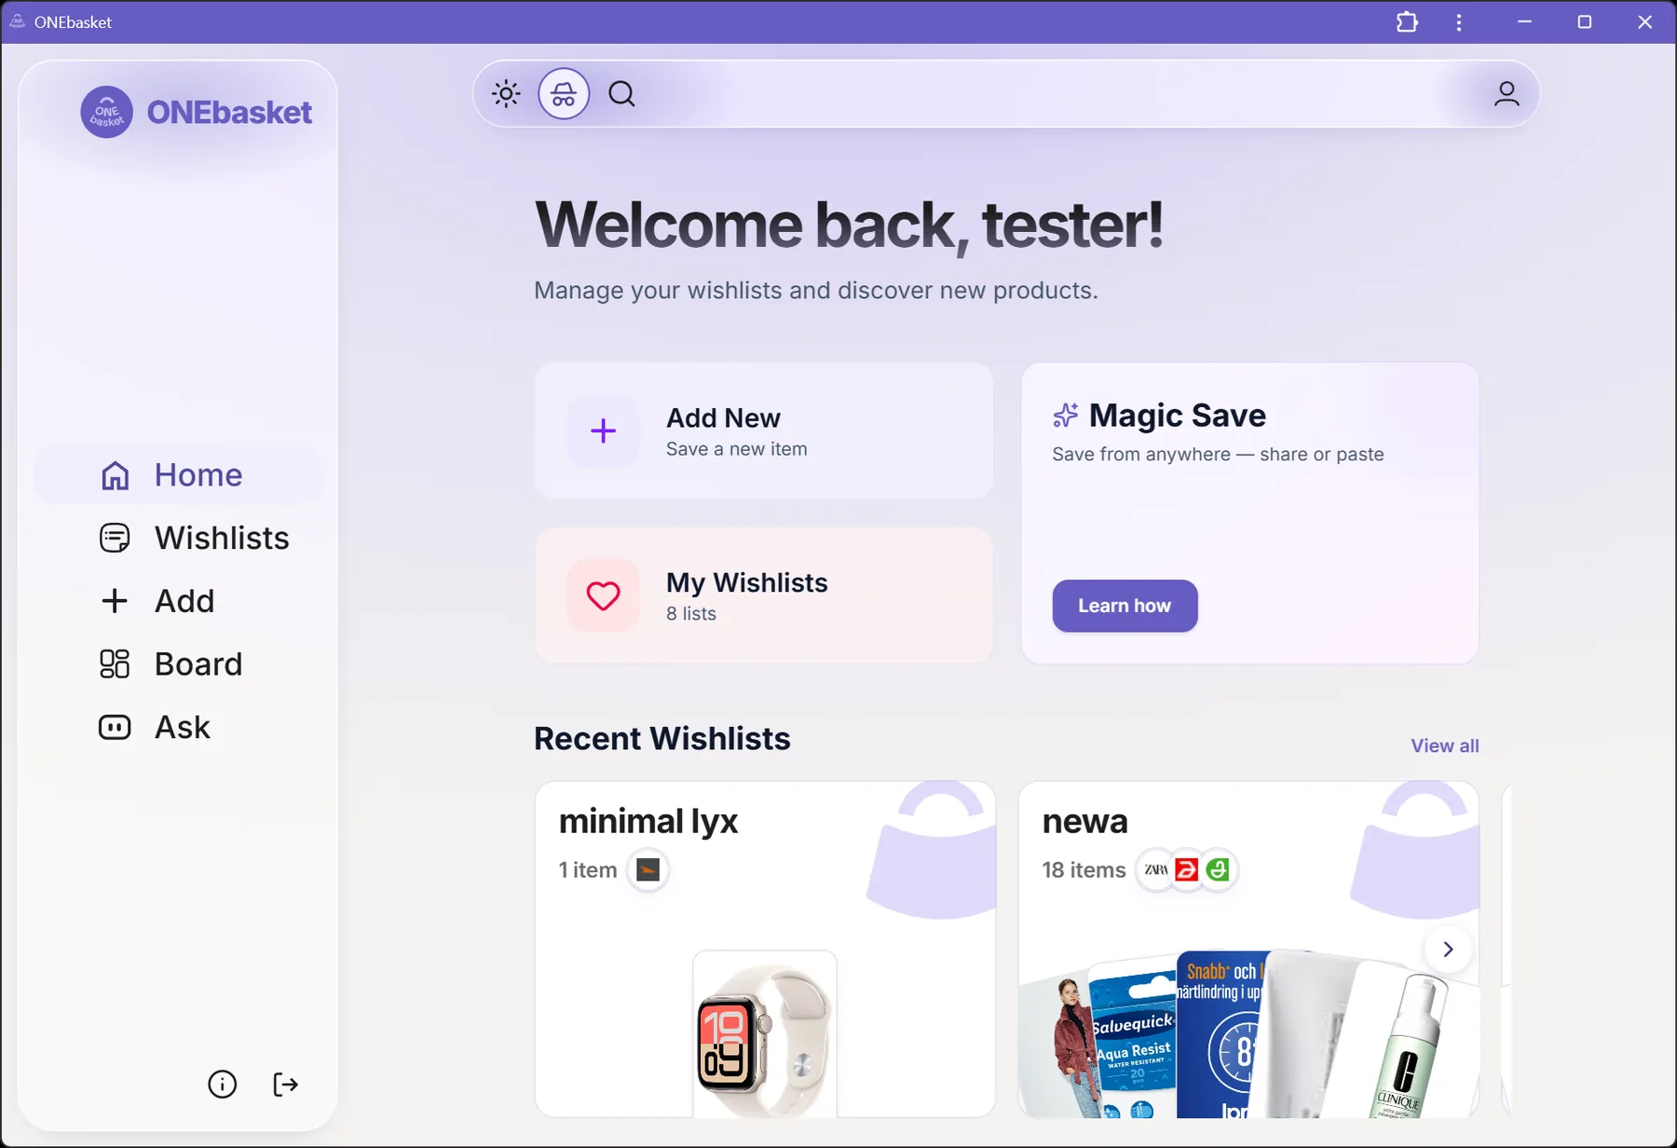Click store logo badge in minimal lyx
This screenshot has height=1148, width=1677.
pyautogui.click(x=648, y=870)
